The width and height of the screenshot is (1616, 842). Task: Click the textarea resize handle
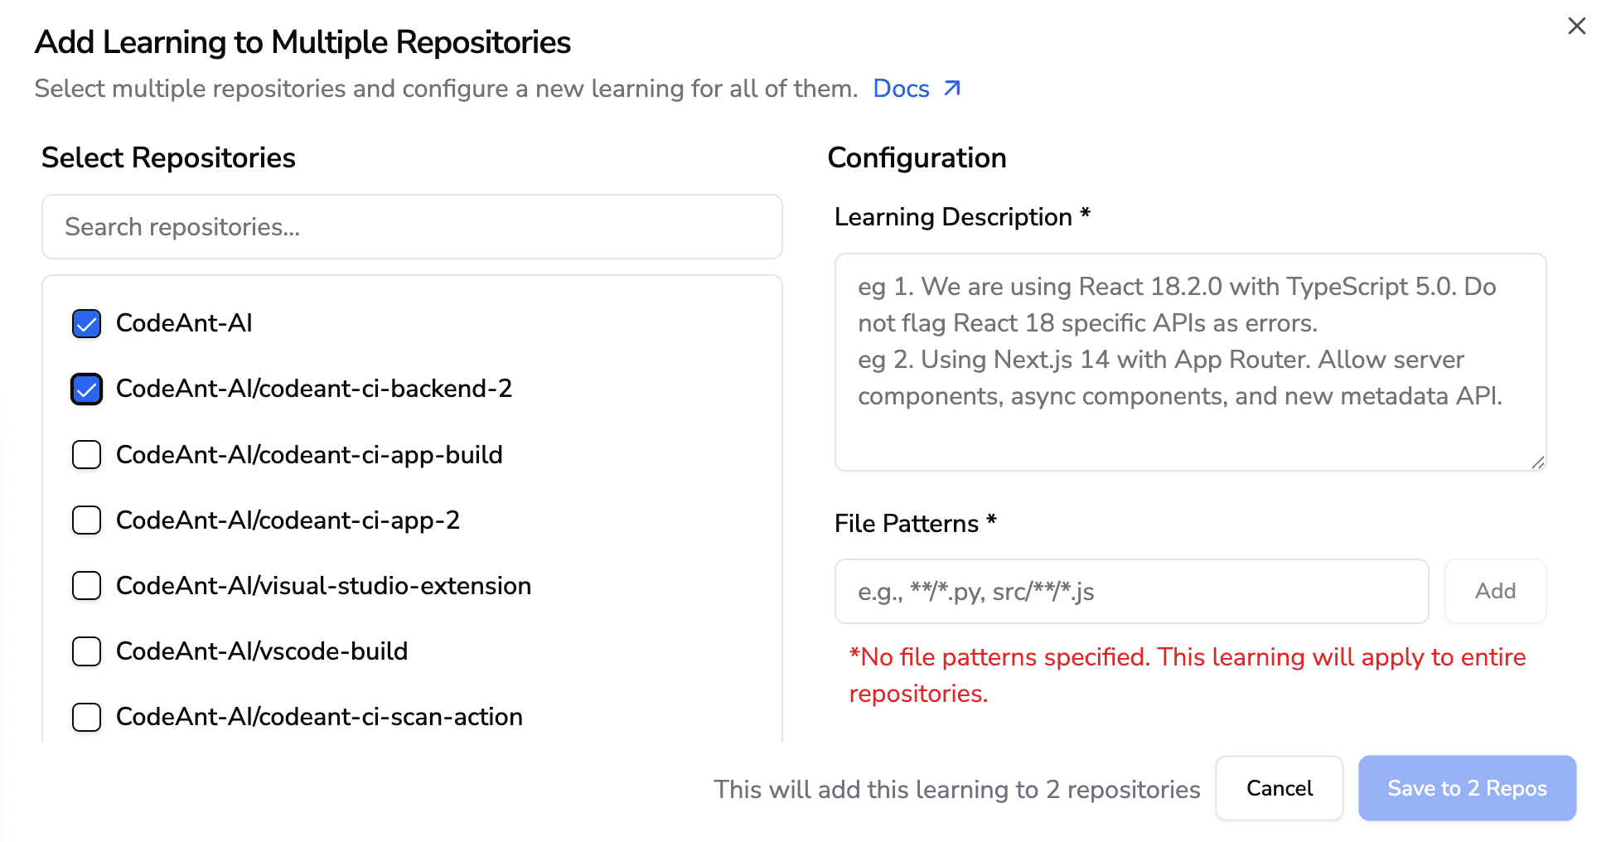[x=1539, y=462]
